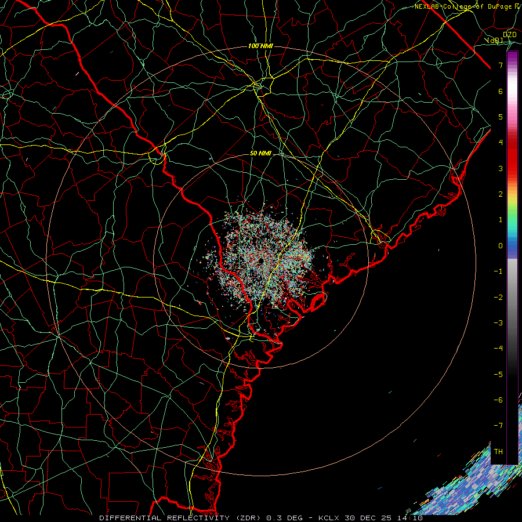Click the DZD product label above color bar
Viewport: 522px width, 522px height.
click(510, 35)
